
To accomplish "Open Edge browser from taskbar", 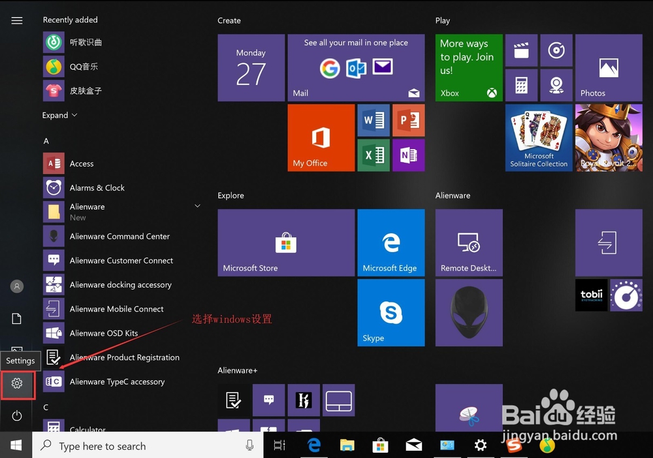I will pos(314,446).
